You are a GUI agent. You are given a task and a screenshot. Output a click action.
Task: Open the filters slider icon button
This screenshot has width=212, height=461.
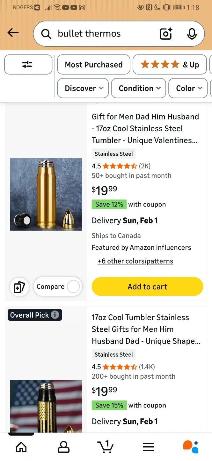point(28,65)
